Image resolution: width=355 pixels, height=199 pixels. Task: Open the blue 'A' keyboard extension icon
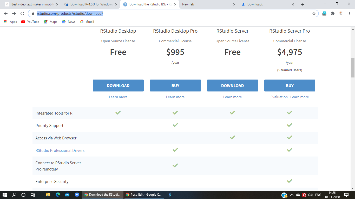tap(324, 13)
